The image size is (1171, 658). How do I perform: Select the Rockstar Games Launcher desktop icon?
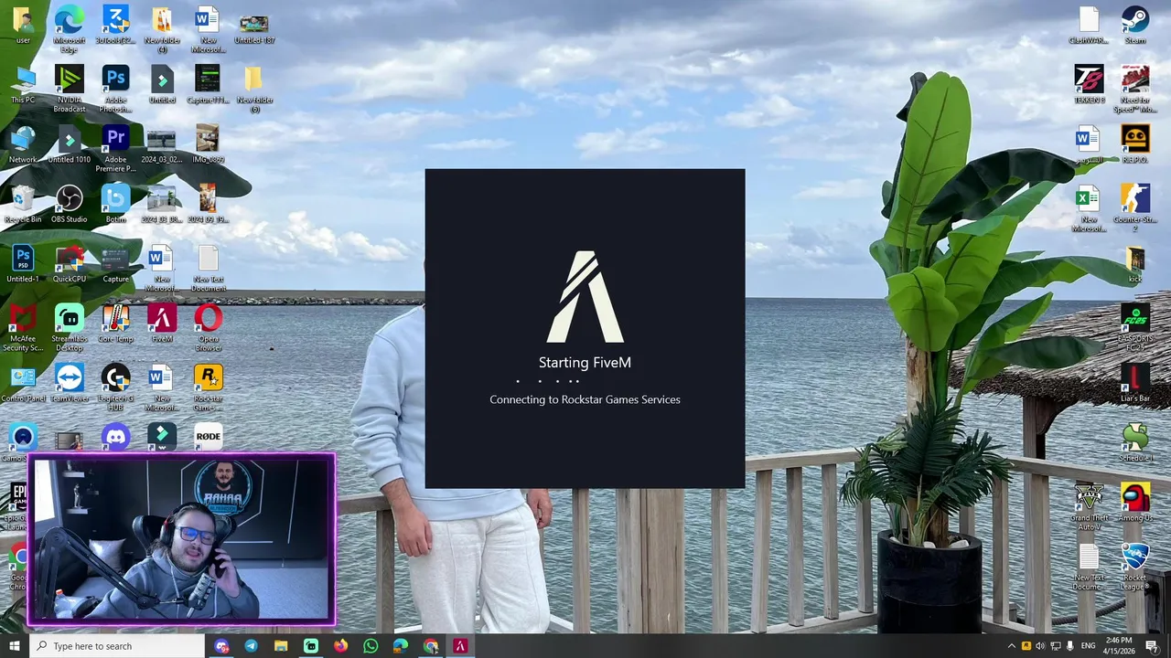click(x=208, y=388)
